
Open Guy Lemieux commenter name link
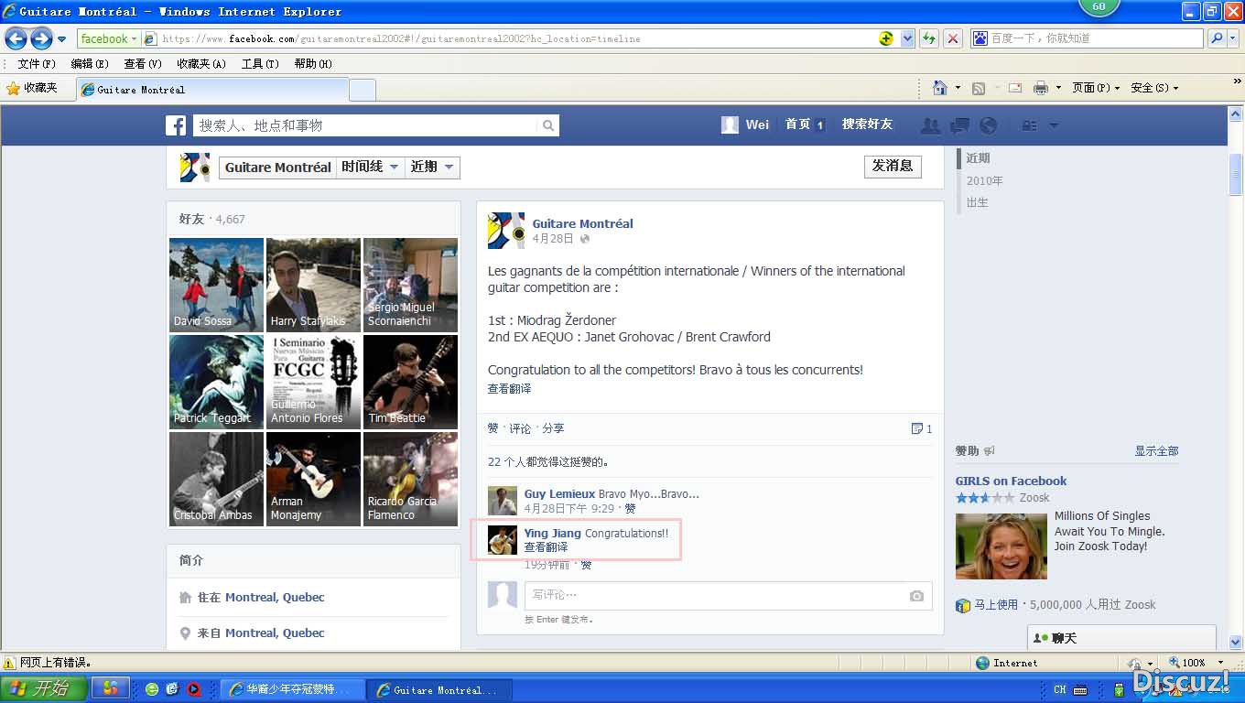(x=559, y=493)
